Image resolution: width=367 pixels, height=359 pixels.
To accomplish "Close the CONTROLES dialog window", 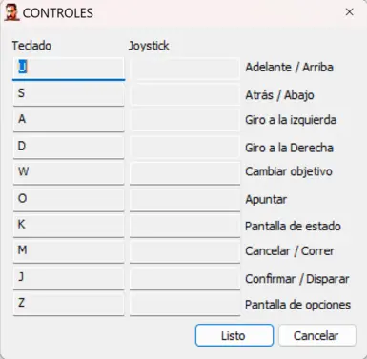I will click(349, 12).
